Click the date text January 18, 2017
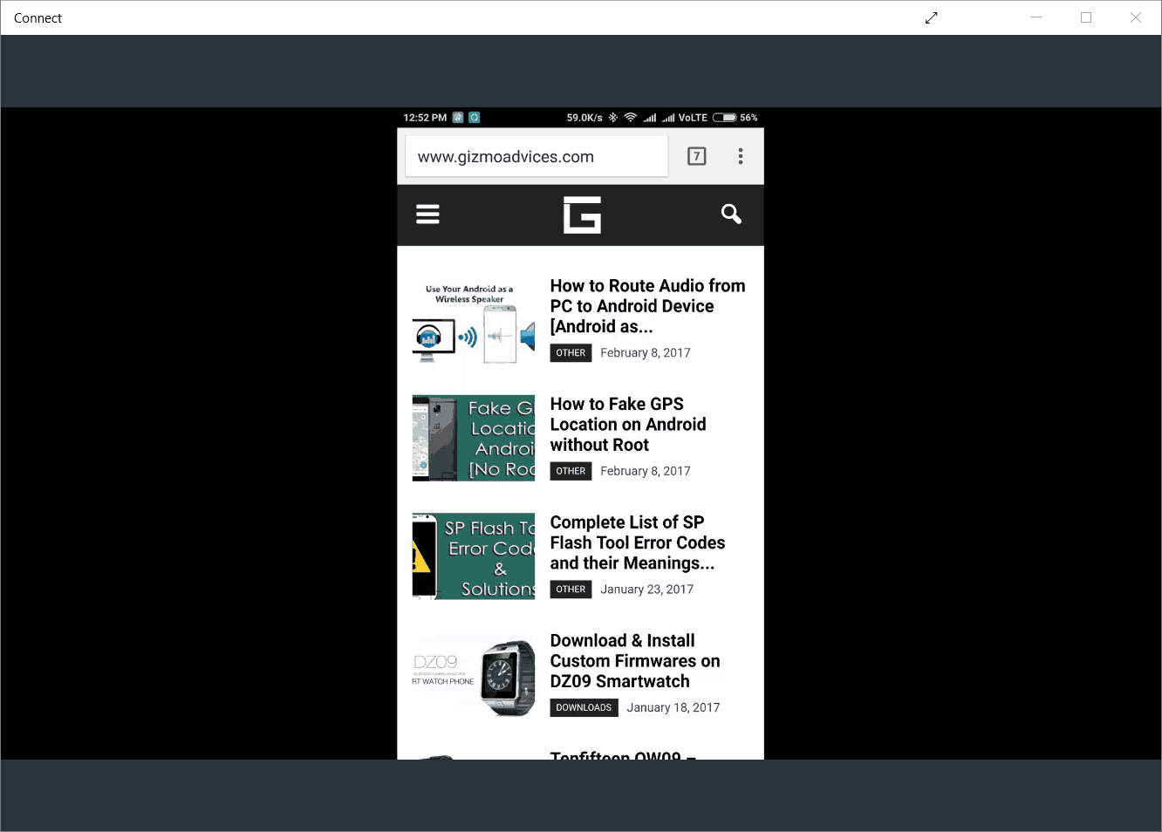 [673, 707]
